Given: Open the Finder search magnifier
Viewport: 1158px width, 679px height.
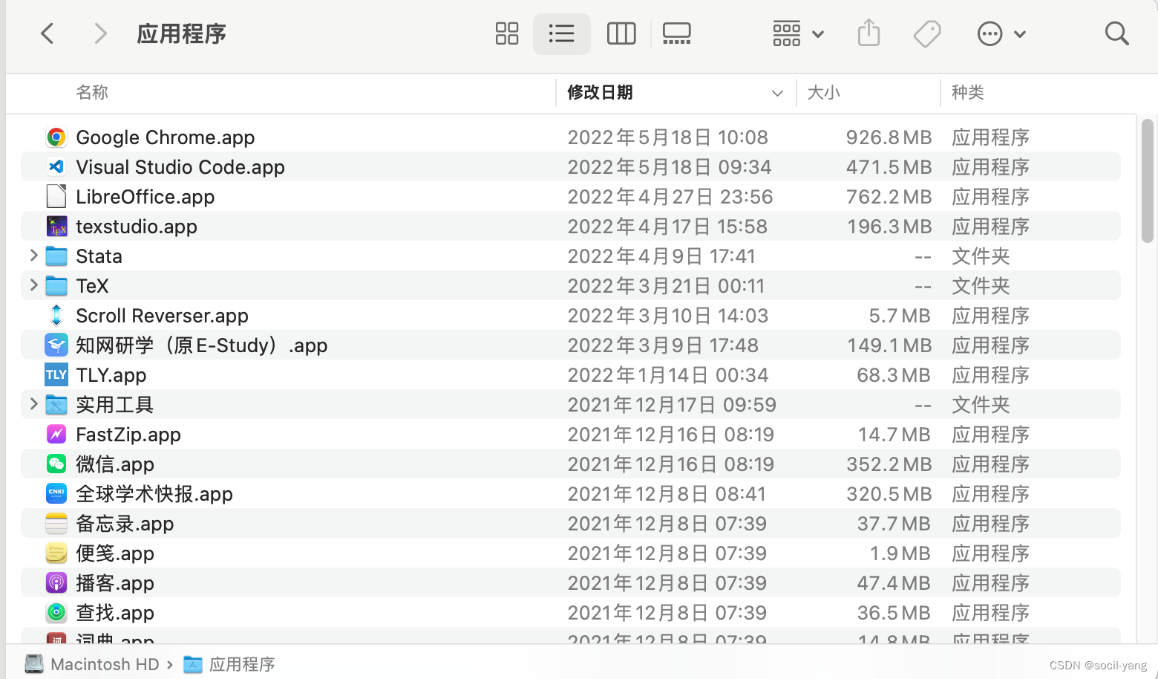Looking at the screenshot, I should point(1116,33).
